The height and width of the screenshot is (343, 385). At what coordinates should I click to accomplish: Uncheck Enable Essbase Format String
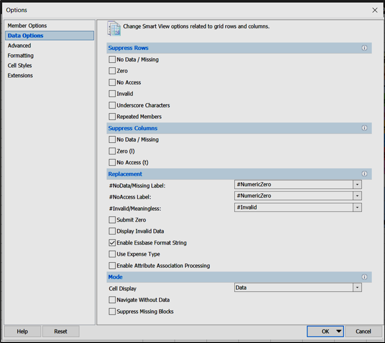112,243
